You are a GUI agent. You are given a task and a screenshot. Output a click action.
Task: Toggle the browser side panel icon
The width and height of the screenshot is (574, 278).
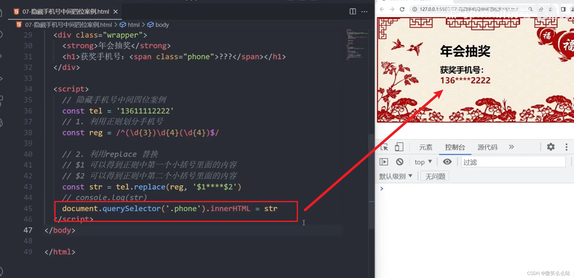tap(563, 9)
